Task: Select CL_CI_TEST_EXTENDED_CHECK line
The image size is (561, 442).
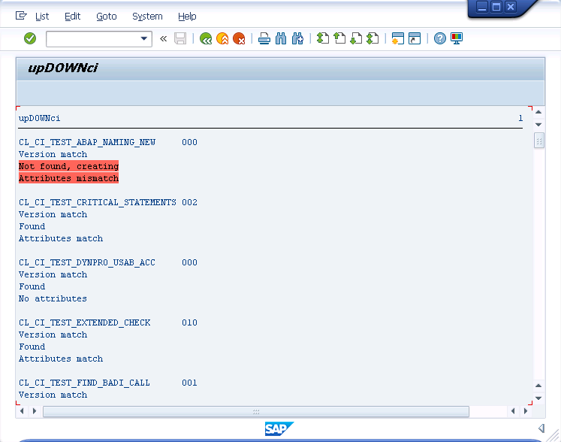Action: pyautogui.click(x=84, y=322)
